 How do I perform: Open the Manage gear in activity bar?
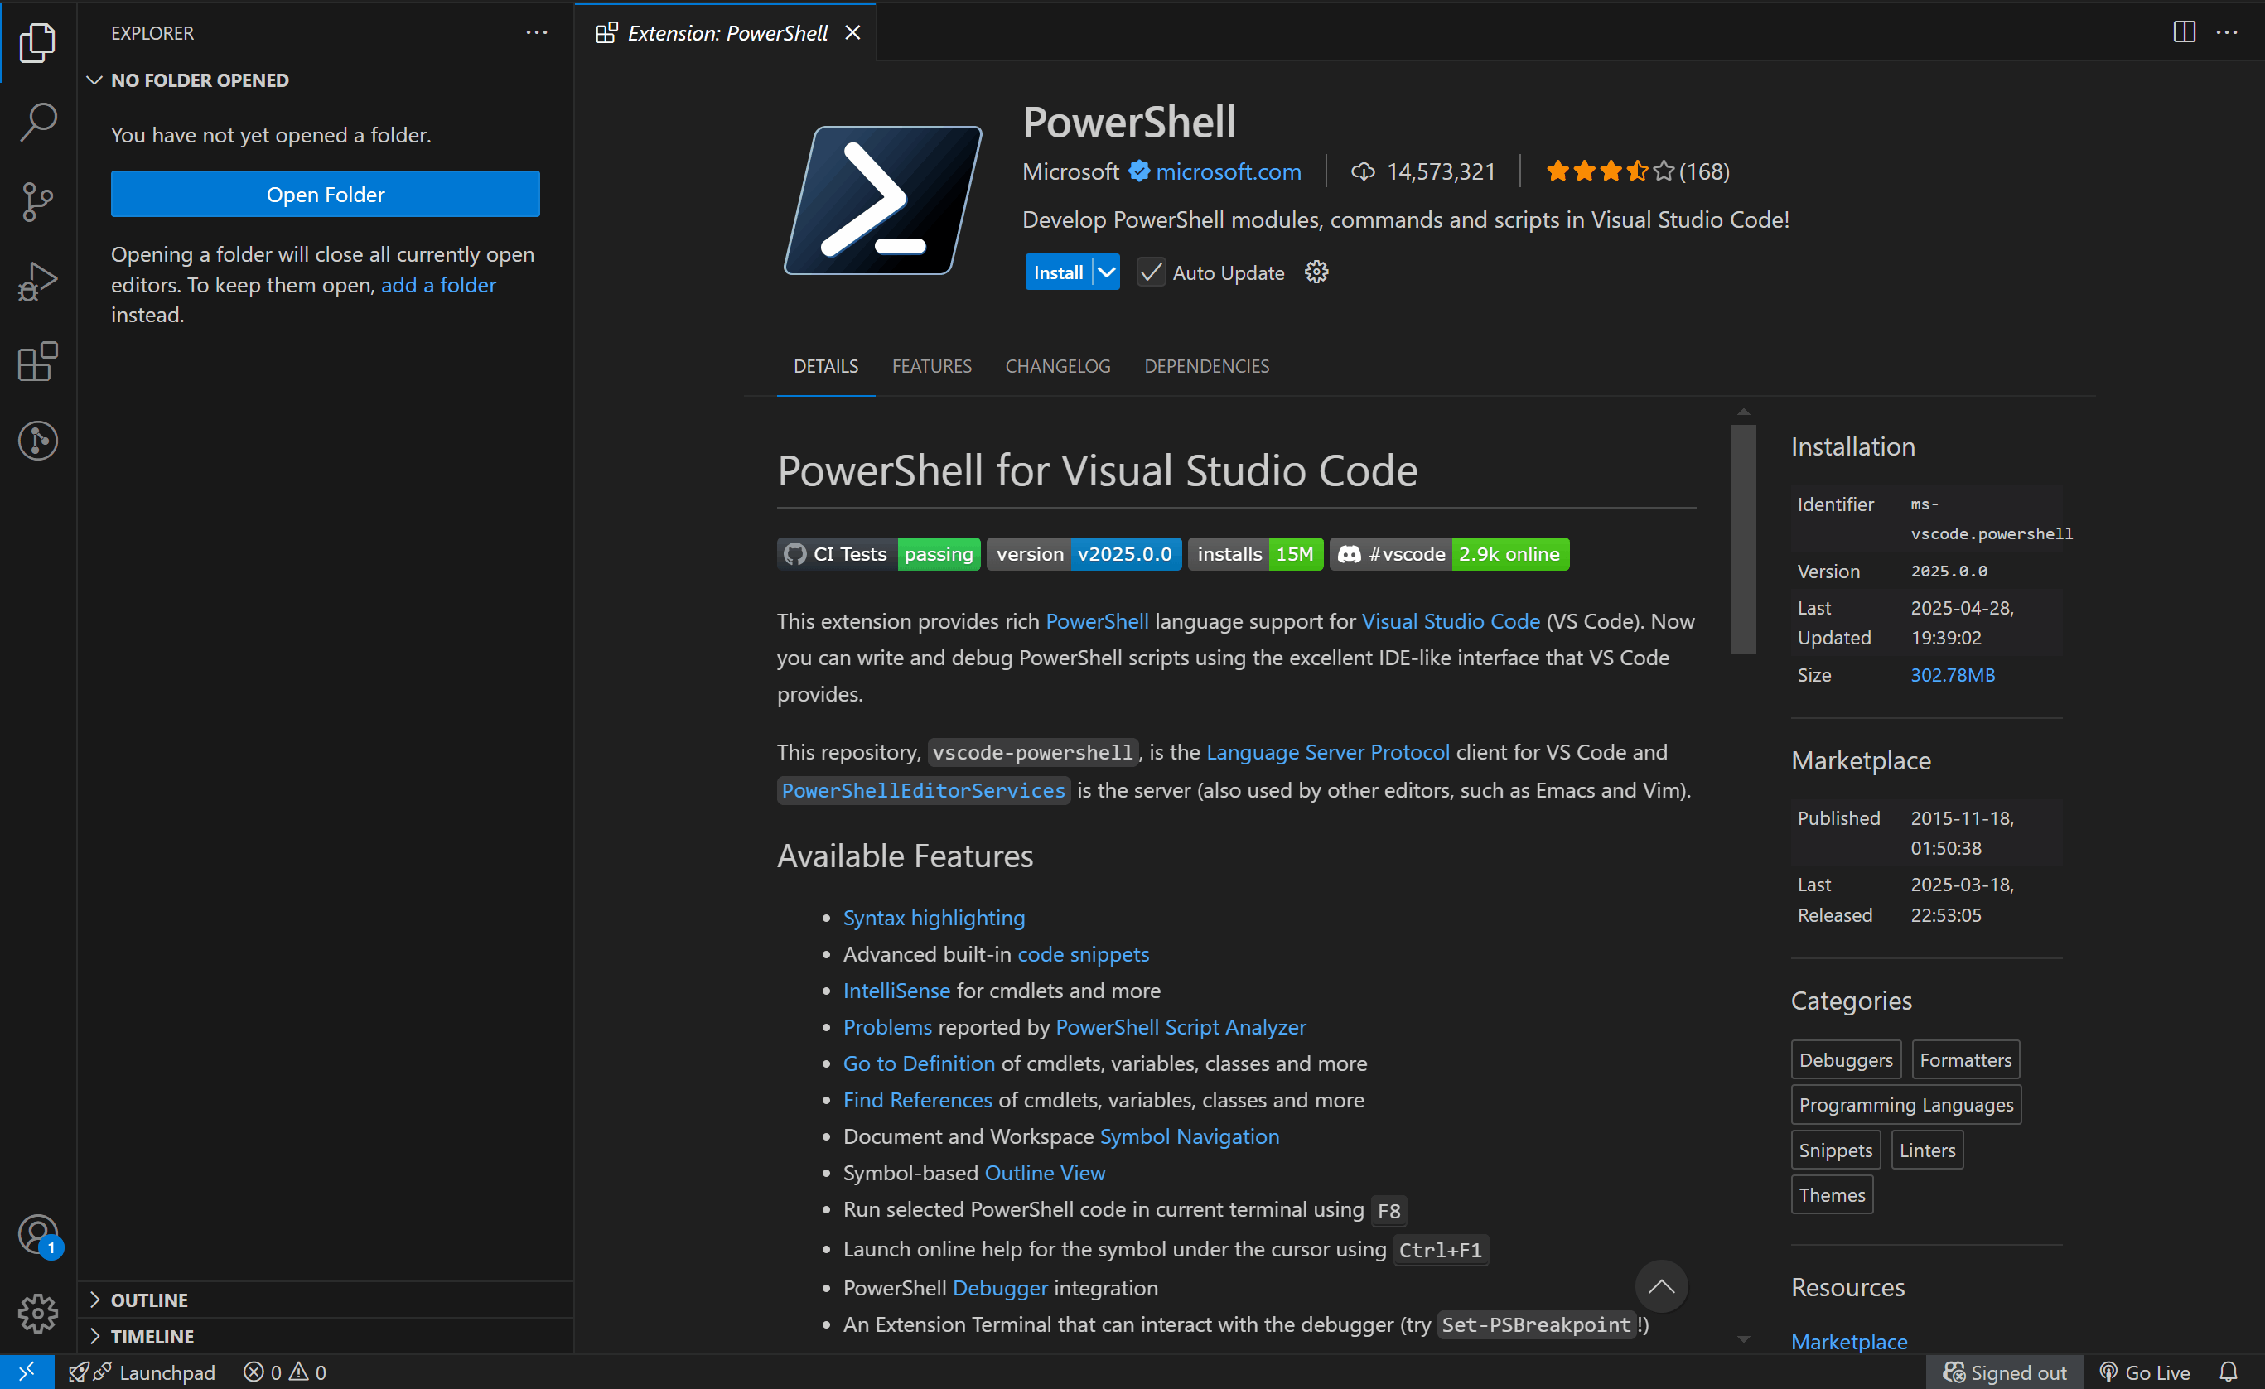37,1313
